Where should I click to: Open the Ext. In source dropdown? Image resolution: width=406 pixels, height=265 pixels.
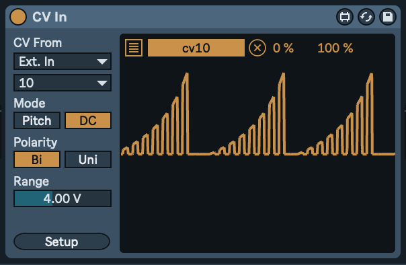[63, 61]
